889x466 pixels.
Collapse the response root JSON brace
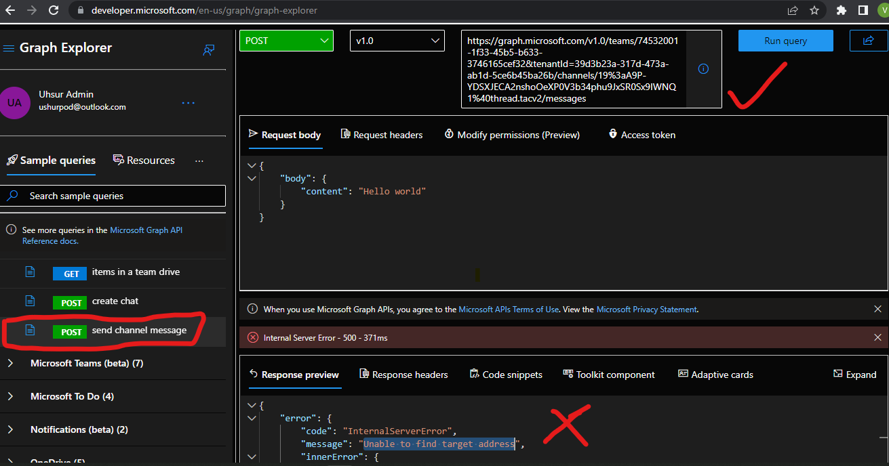pyautogui.click(x=252, y=405)
